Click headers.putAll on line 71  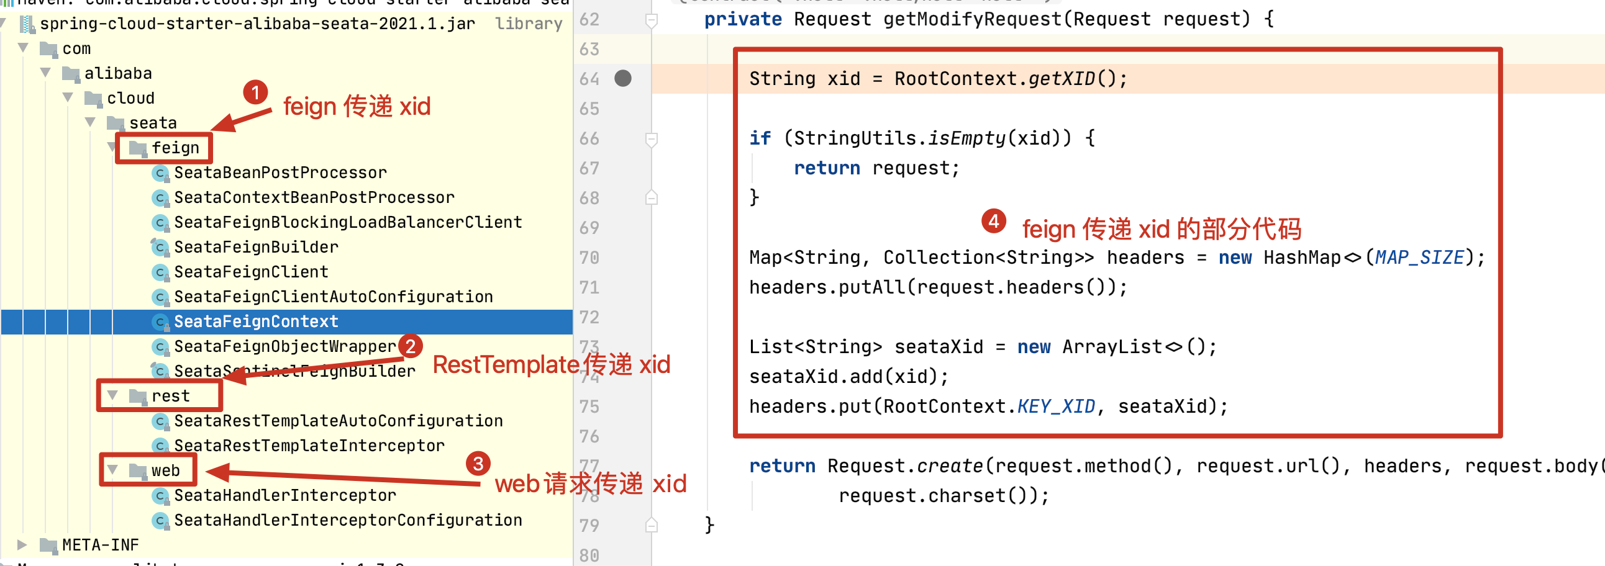pyautogui.click(x=827, y=288)
